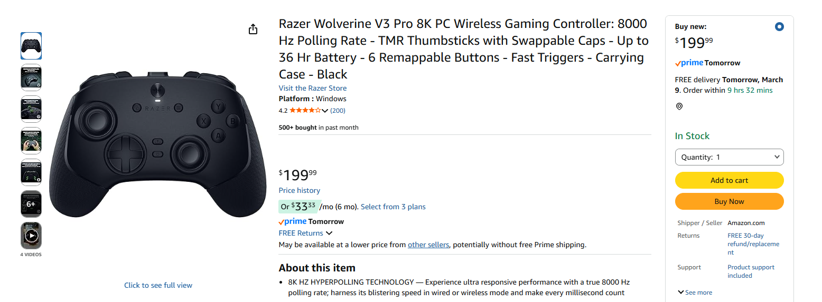Visit the Razer Store link
This screenshot has width=822, height=302.
tap(313, 88)
